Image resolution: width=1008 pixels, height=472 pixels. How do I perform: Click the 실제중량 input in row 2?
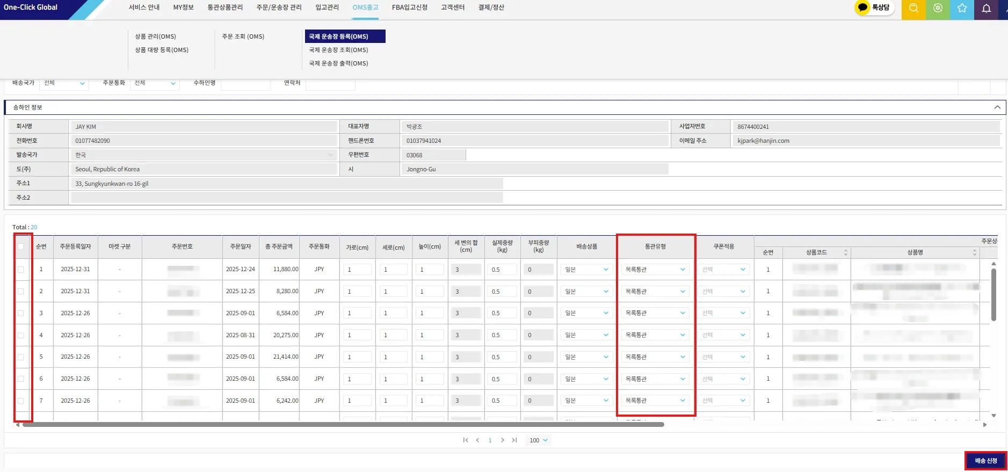(503, 292)
